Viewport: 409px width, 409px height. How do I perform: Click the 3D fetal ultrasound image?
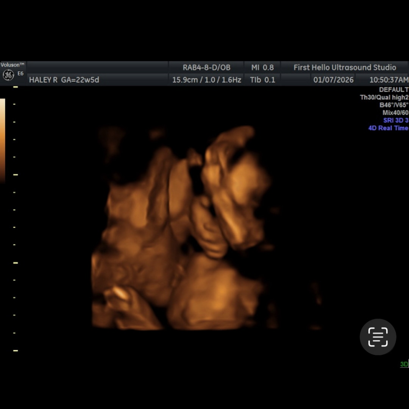click(186, 227)
